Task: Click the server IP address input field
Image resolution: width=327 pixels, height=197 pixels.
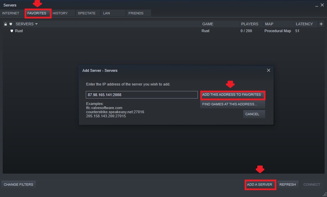Action: click(141, 94)
